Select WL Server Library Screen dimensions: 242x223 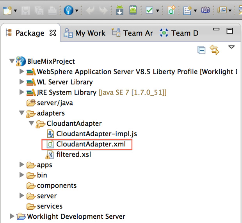(x=65, y=82)
